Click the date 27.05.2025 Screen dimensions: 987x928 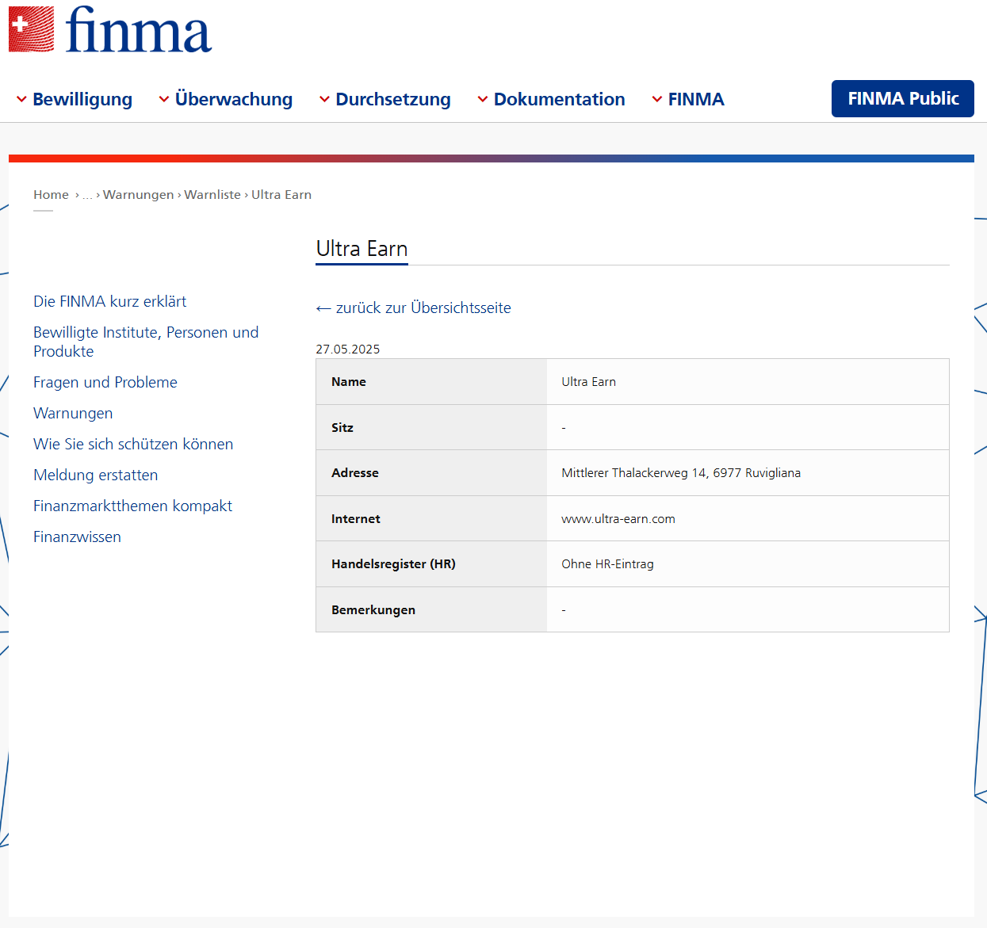pyautogui.click(x=348, y=349)
